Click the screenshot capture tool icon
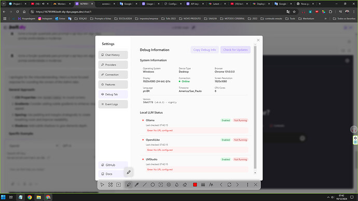 click(x=111, y=185)
